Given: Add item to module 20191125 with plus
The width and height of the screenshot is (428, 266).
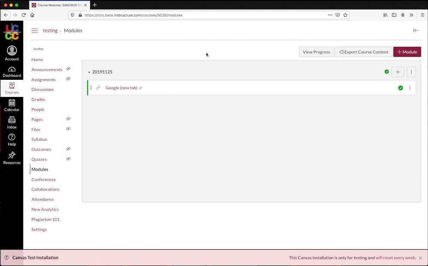Looking at the screenshot, I should coord(398,72).
